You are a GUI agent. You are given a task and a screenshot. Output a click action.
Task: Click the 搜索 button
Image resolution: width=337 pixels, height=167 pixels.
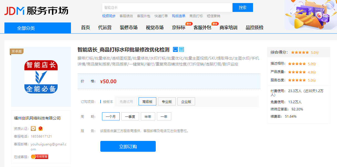[243, 7]
